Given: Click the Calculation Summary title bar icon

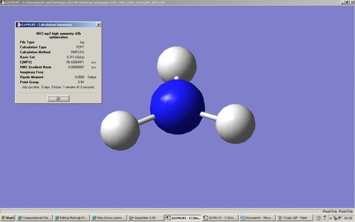Looking at the screenshot, I should coord(18,25).
